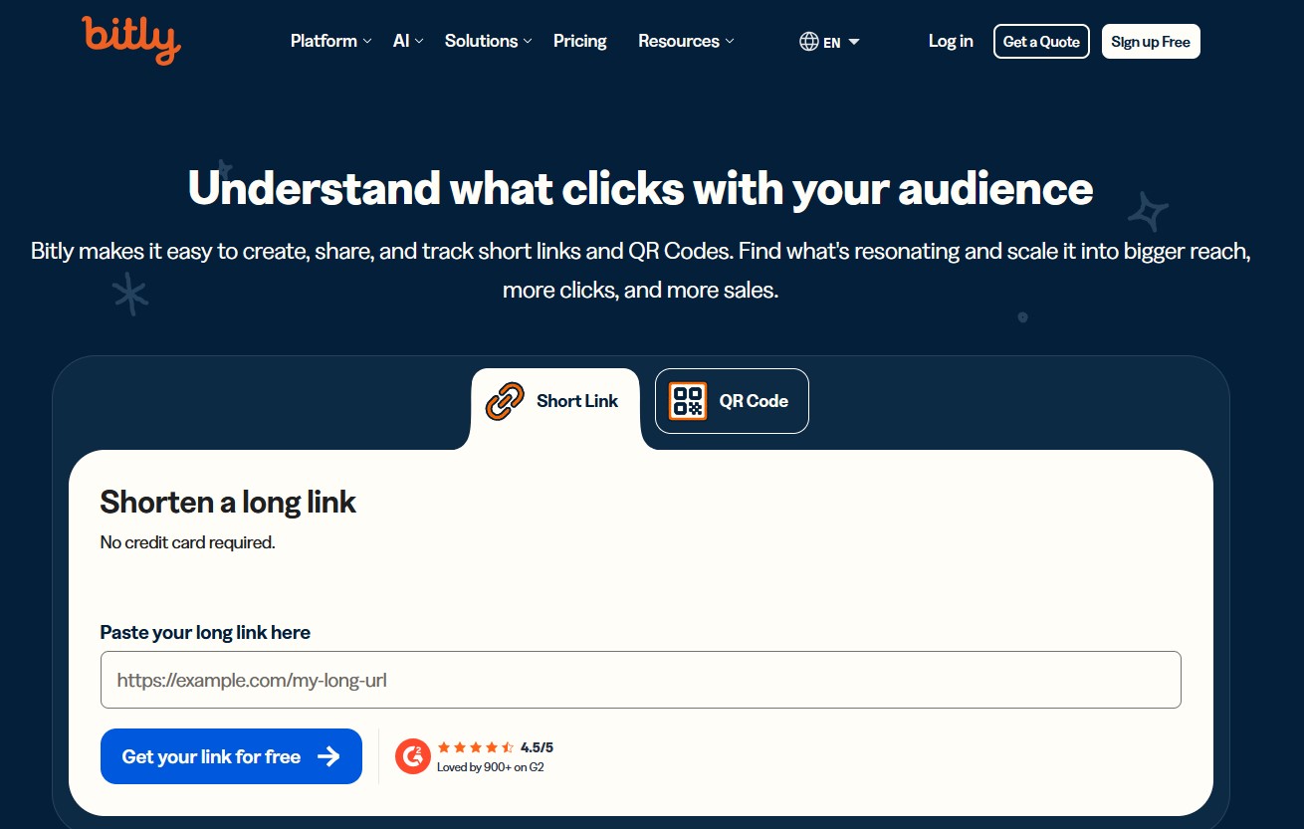Screen dimensions: 1304x829
Task: Go to the Pricing page
Action: [x=580, y=41]
